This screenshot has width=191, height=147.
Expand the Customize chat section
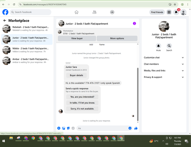point(164,57)
